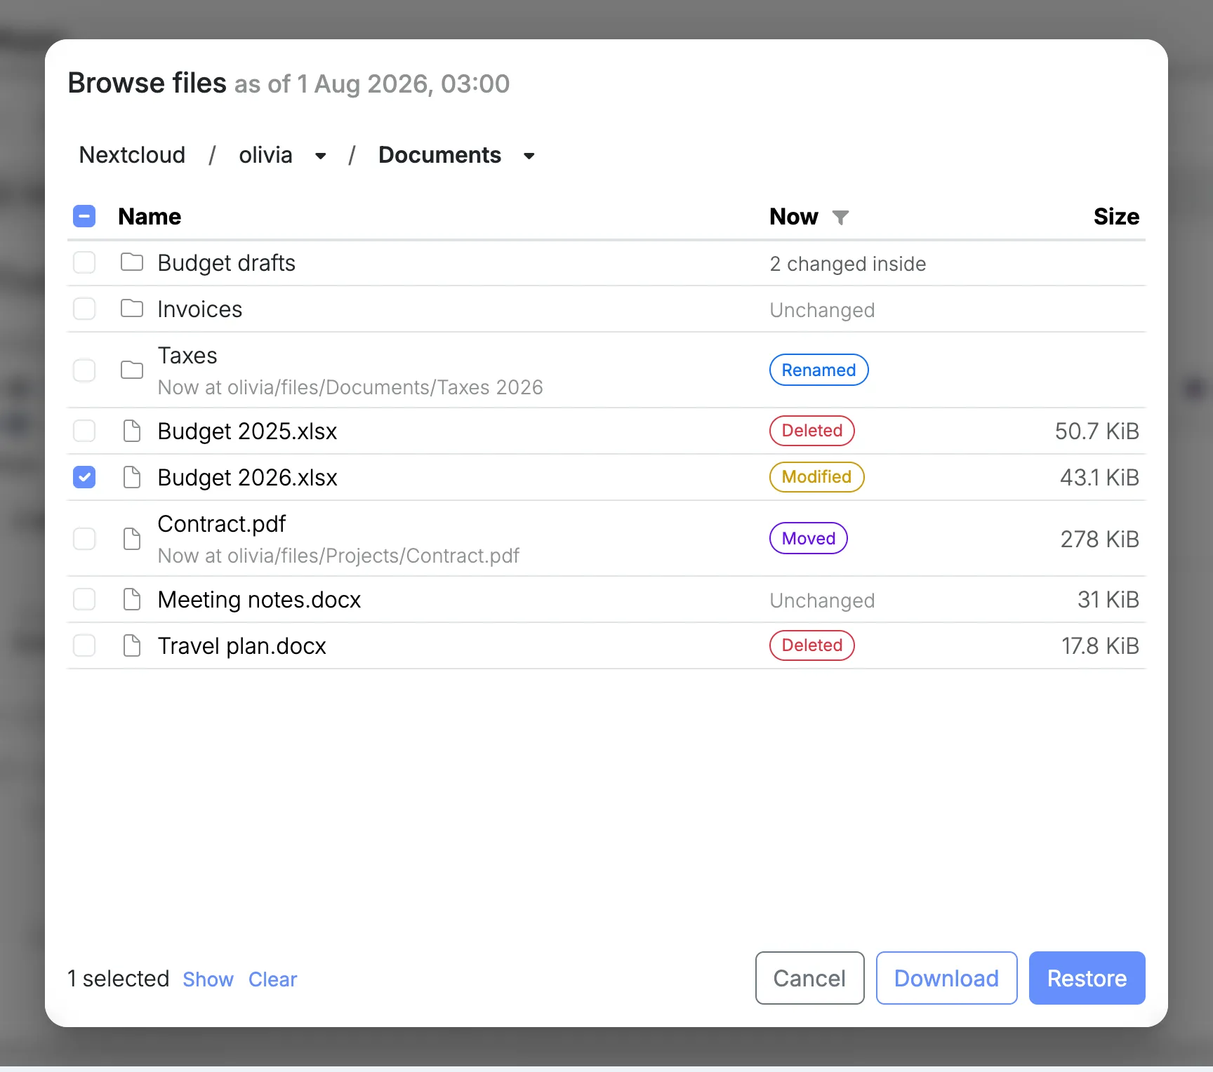Open the Budget drafts folder name
The height and width of the screenshot is (1072, 1213).
pos(226,263)
